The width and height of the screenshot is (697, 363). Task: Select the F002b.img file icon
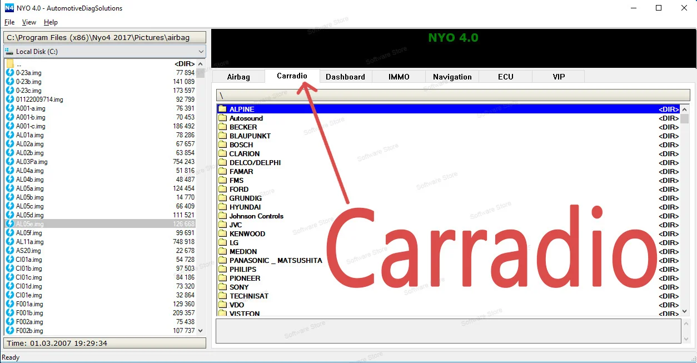pos(10,331)
